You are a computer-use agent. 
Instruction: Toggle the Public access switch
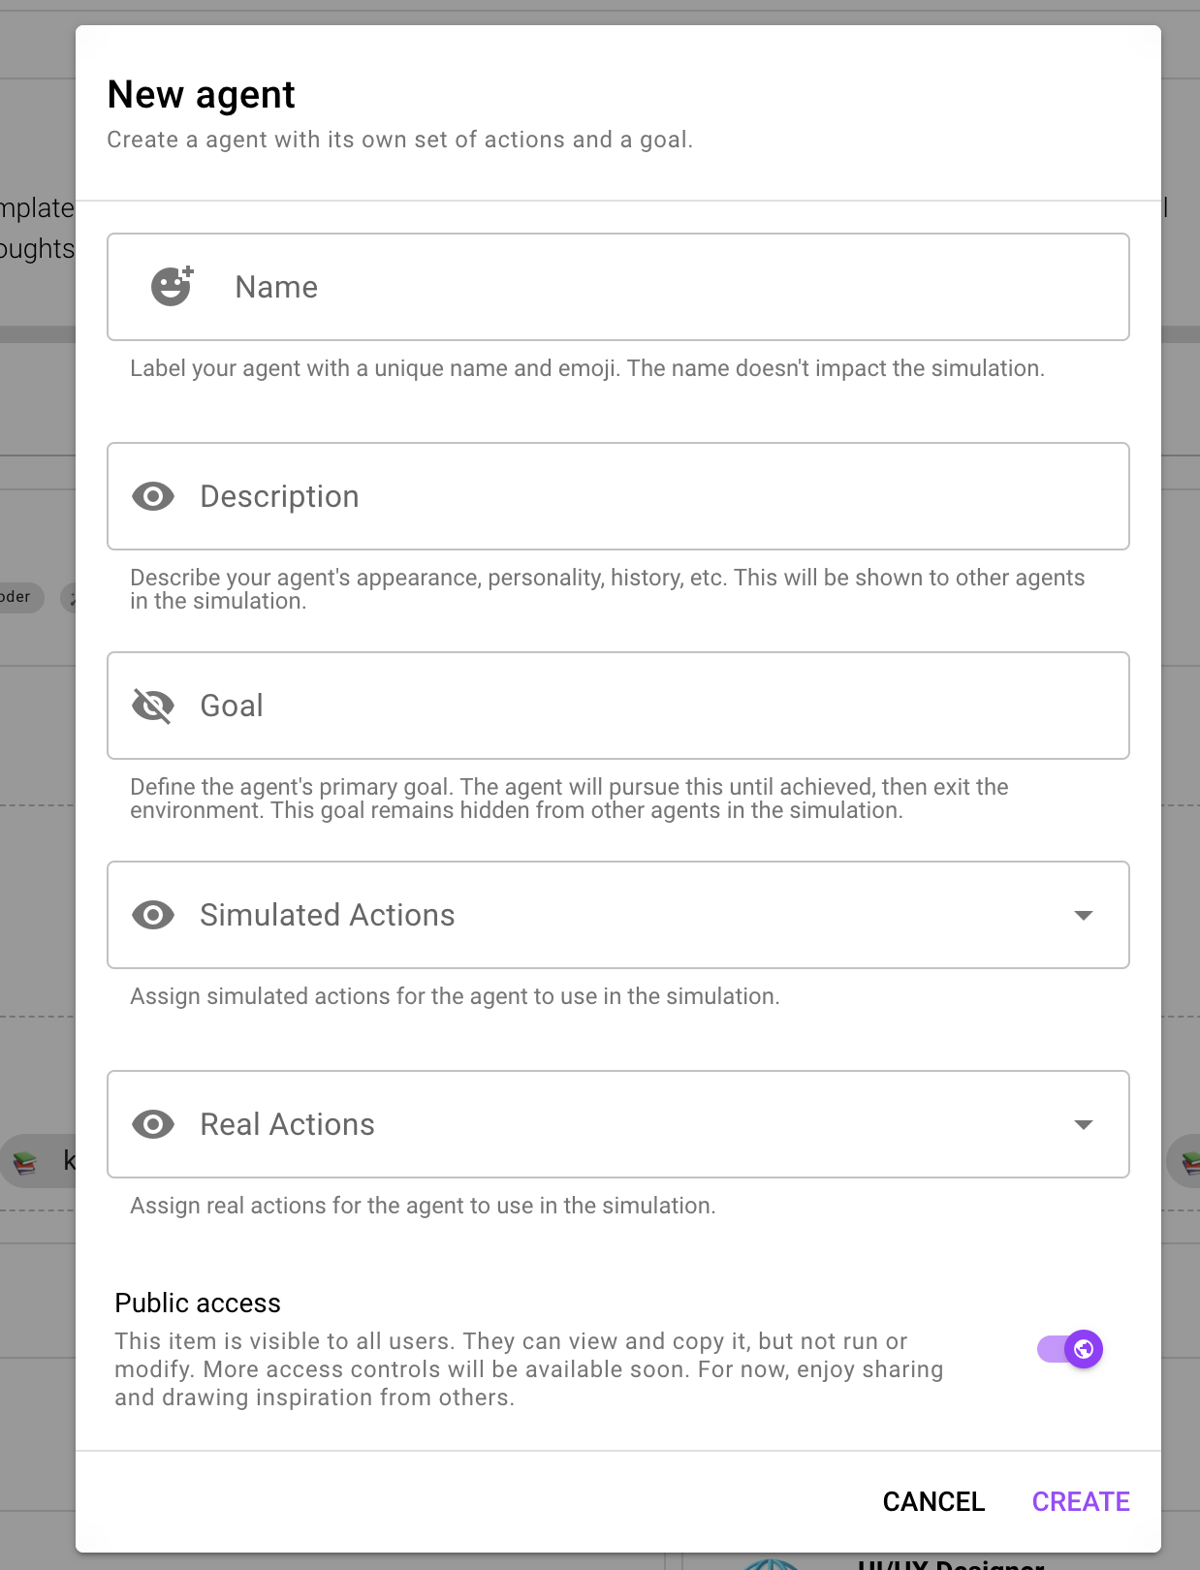1070,1349
